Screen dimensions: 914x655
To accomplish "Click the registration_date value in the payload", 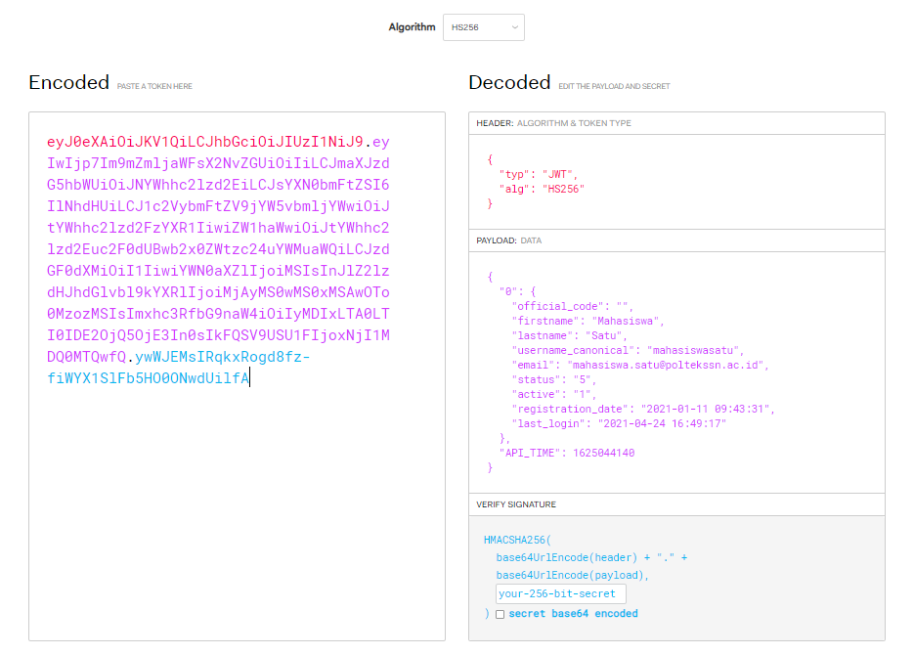I will 706,409.
